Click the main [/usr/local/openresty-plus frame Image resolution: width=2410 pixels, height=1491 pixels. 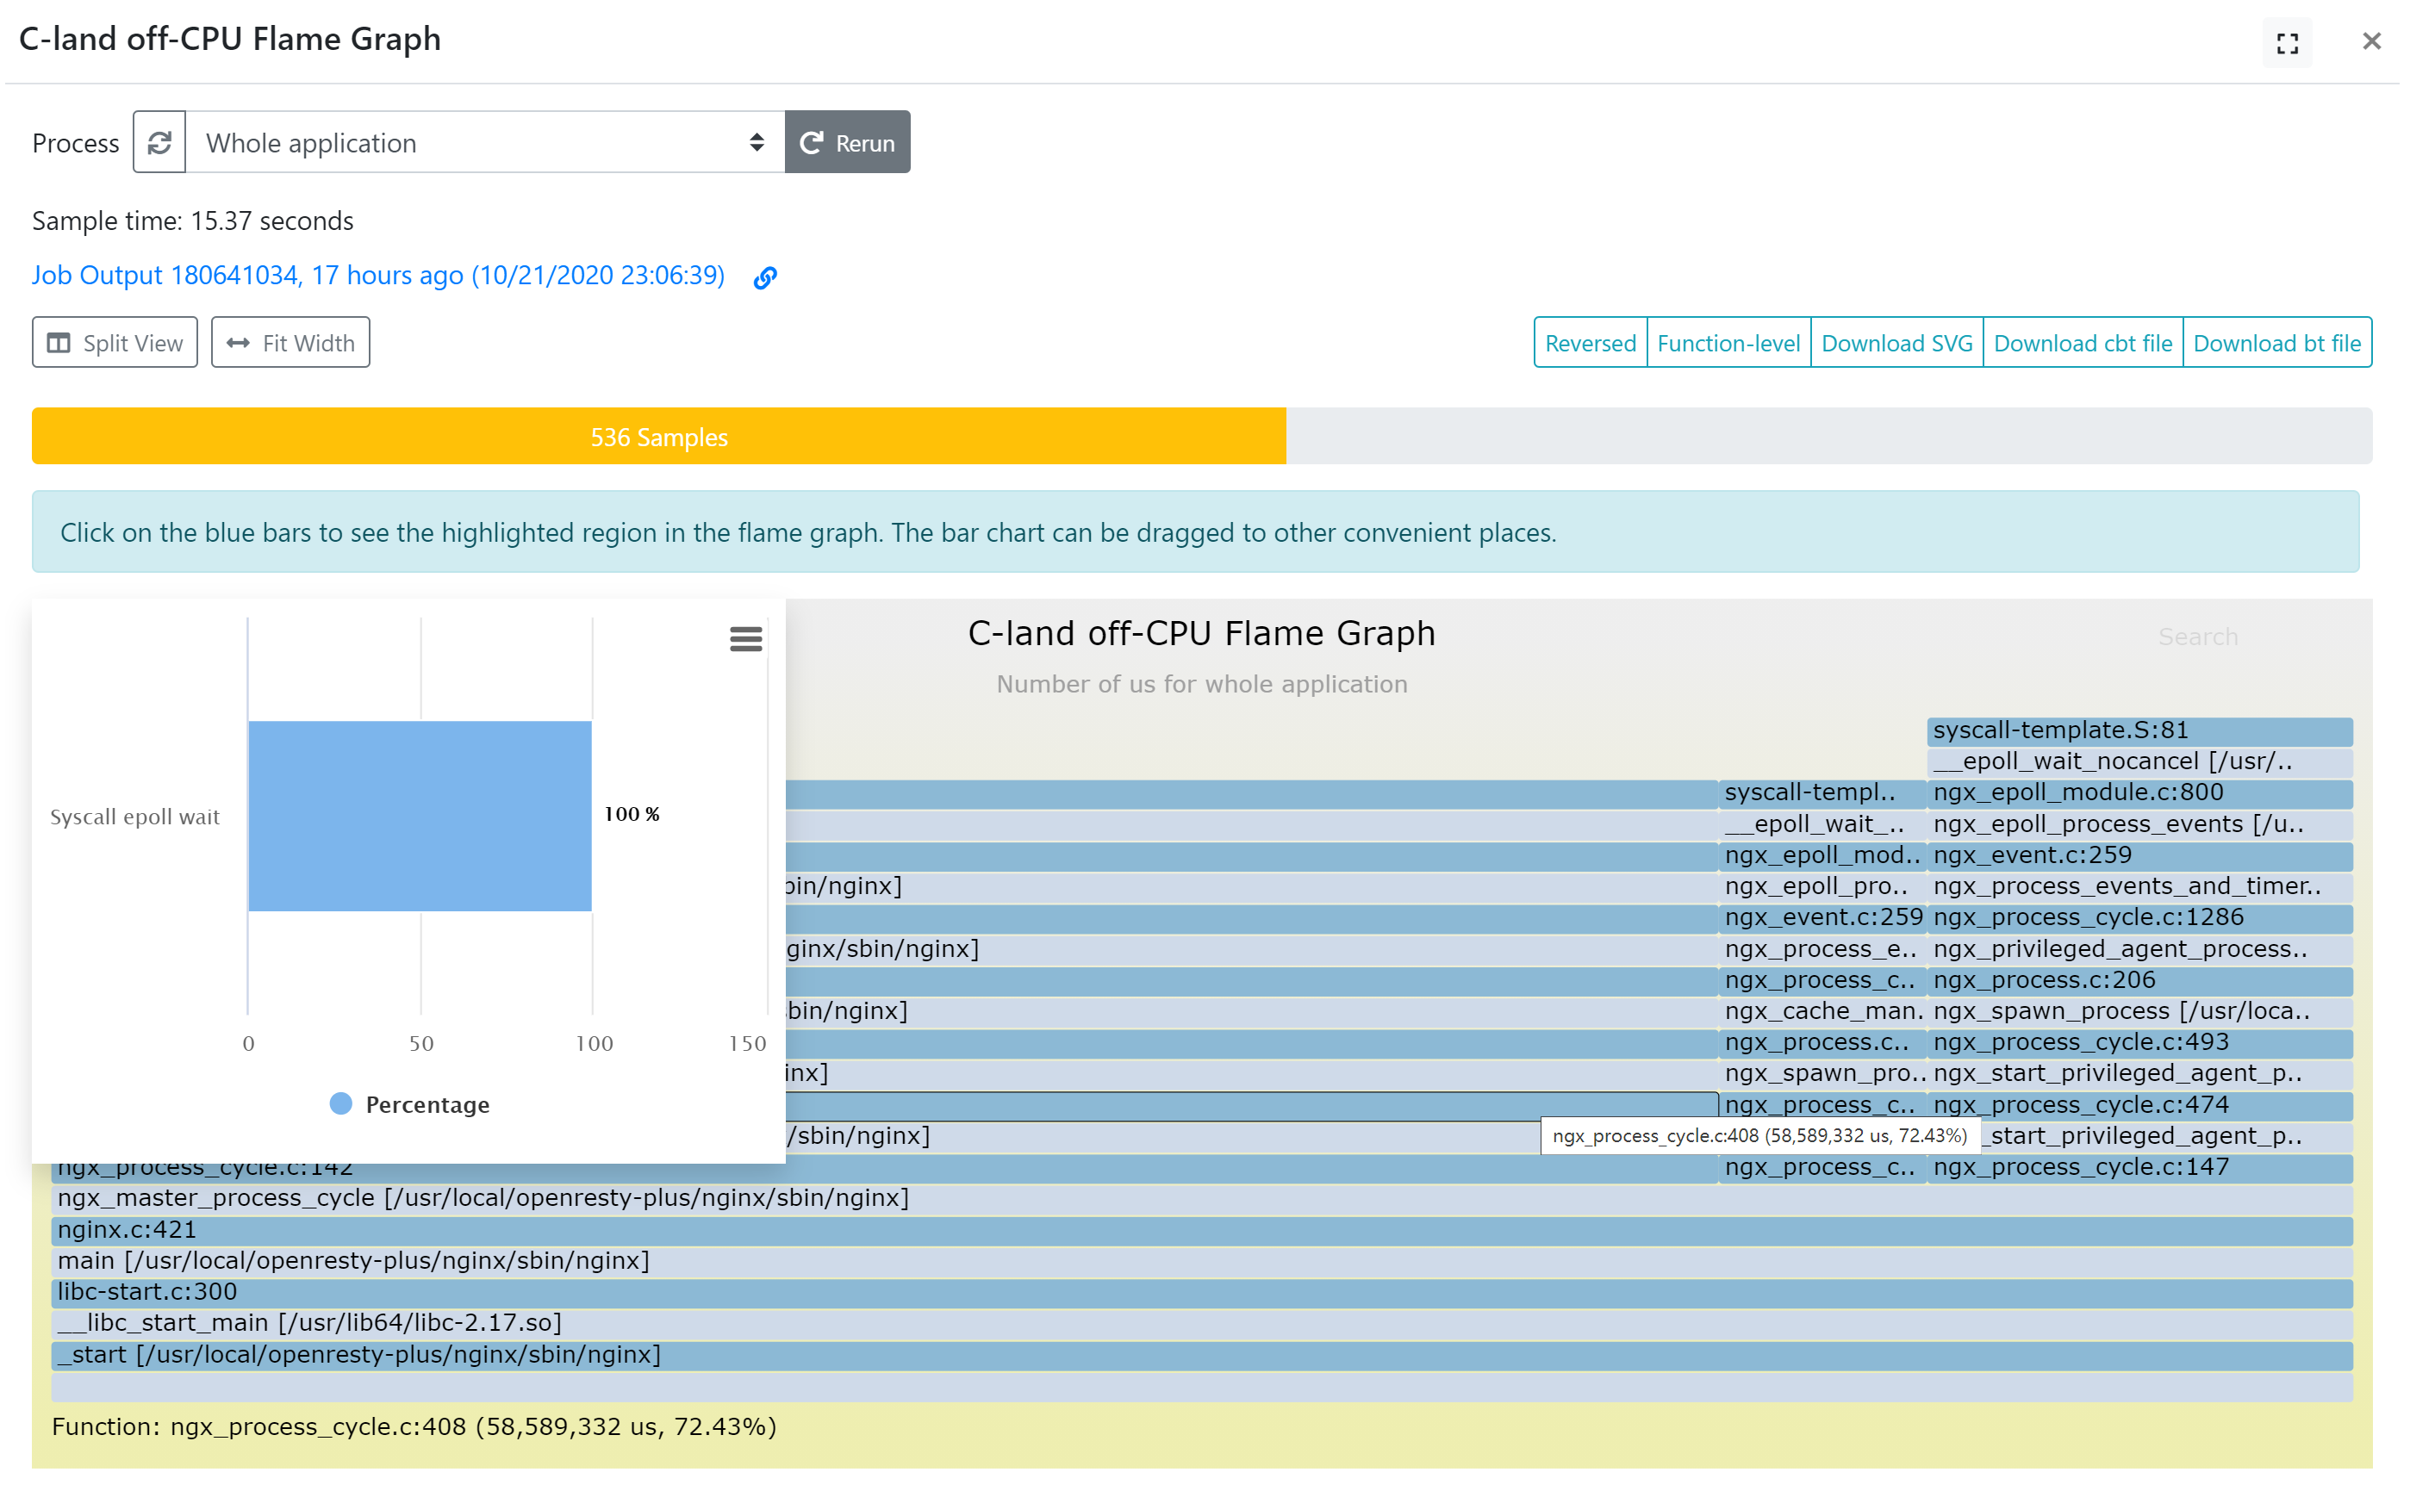(1201, 1261)
